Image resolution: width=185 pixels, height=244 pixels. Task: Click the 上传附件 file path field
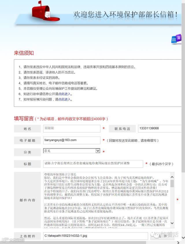pos(95,236)
